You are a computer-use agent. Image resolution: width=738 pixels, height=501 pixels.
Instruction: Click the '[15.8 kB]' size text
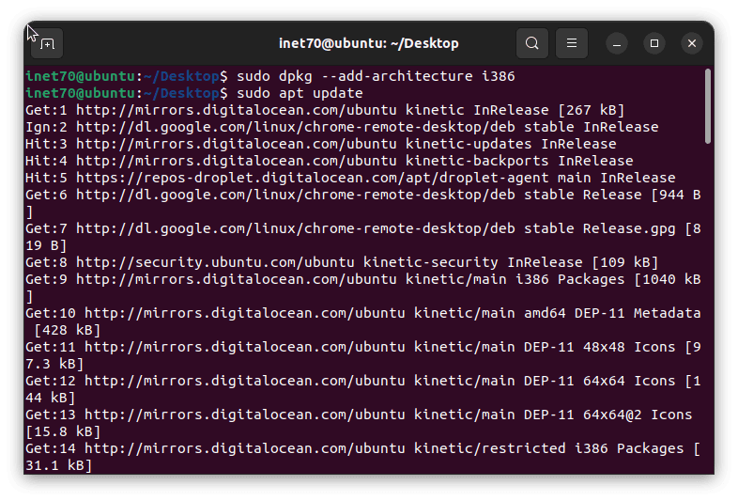coord(63,432)
